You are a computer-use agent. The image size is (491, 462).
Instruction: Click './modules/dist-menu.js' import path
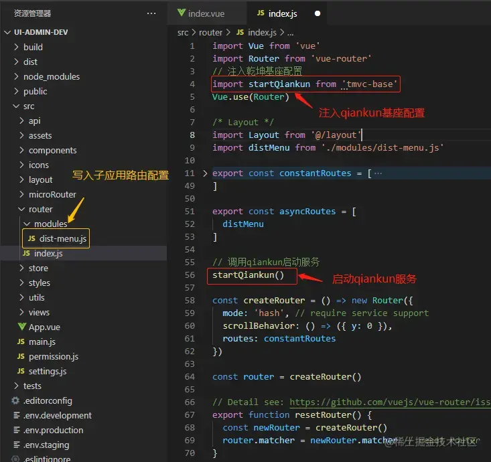click(382, 147)
